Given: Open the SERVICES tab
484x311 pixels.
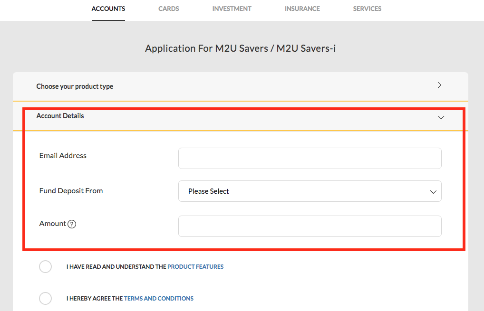Looking at the screenshot, I should [x=367, y=9].
